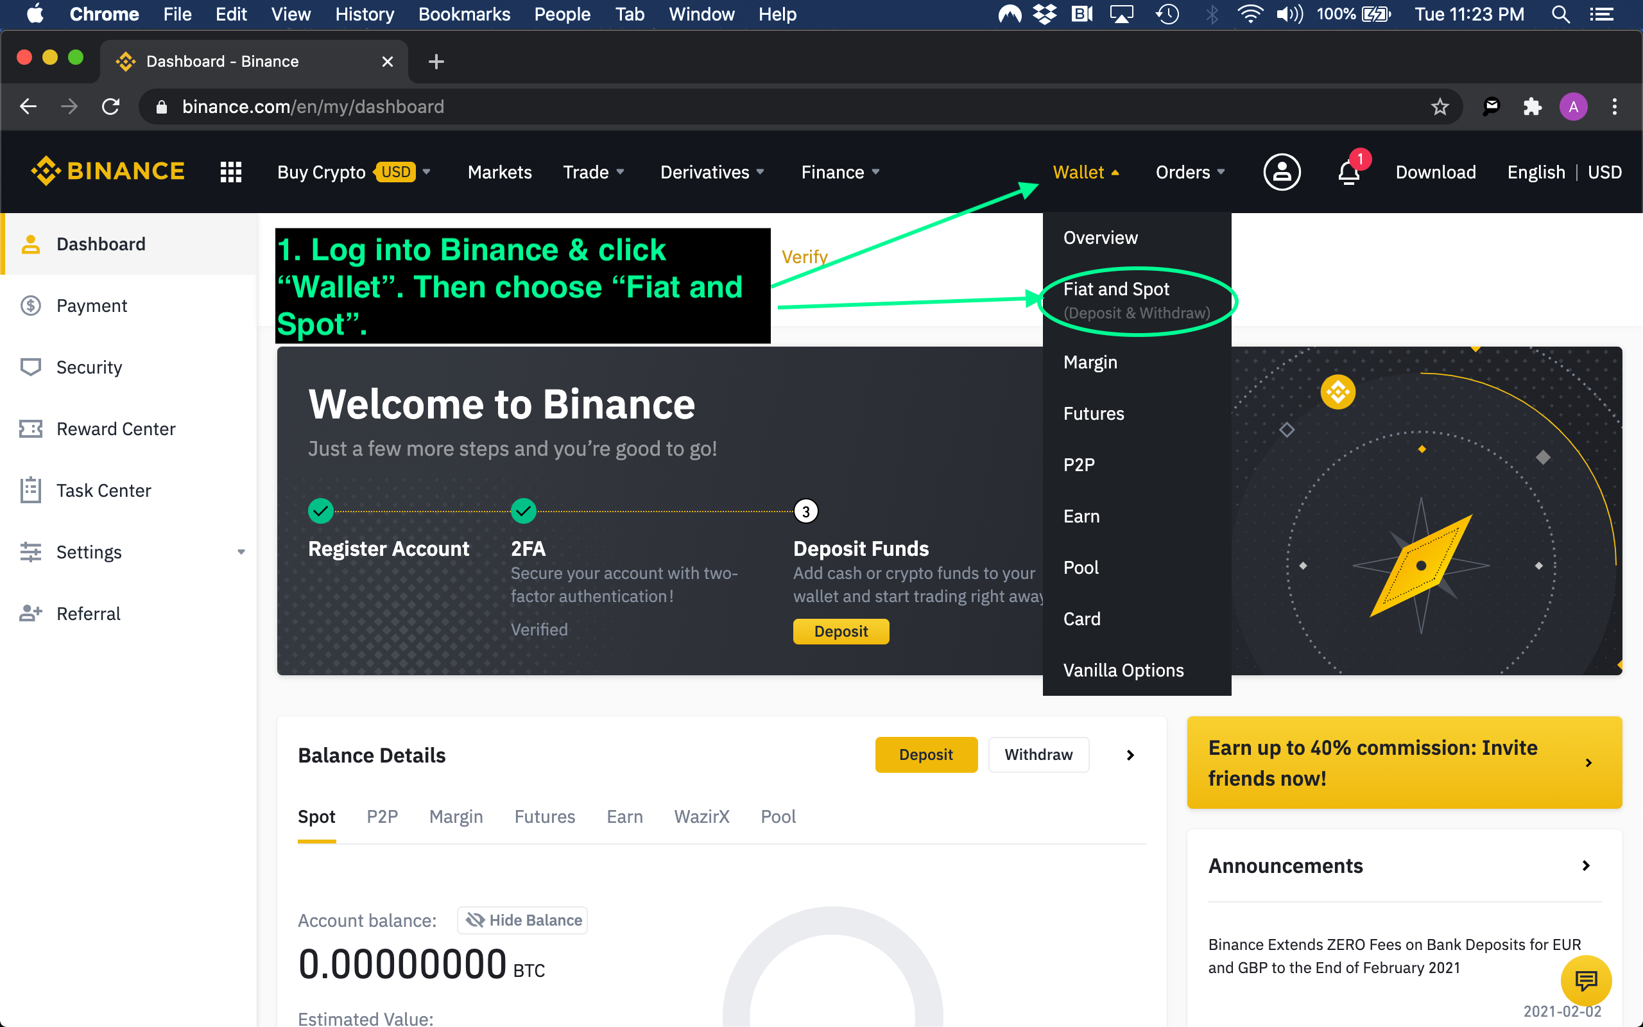The image size is (1643, 1027).
Task: Select Pool in Wallet menu
Action: point(1137,567)
